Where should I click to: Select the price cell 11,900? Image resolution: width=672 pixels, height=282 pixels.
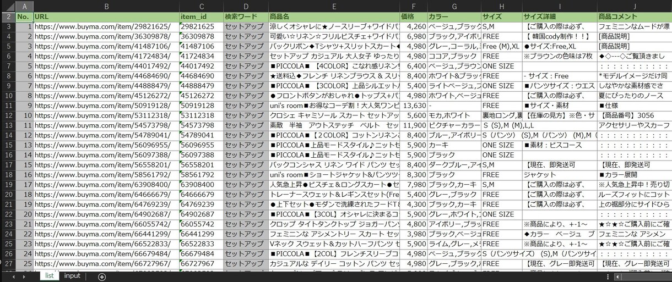[413, 125]
